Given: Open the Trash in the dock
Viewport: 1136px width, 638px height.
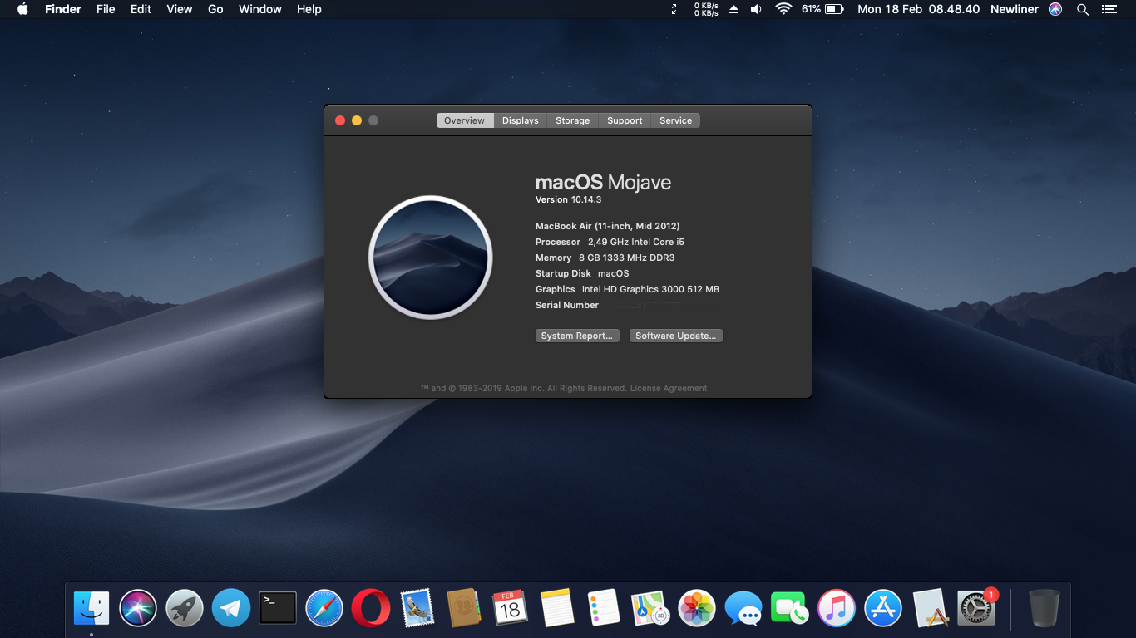Looking at the screenshot, I should pyautogui.click(x=1045, y=608).
